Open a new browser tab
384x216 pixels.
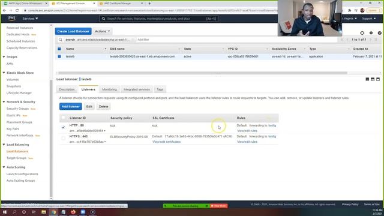[x=149, y=4]
